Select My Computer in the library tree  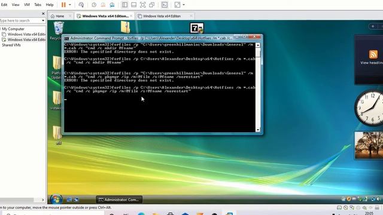click(x=13, y=29)
